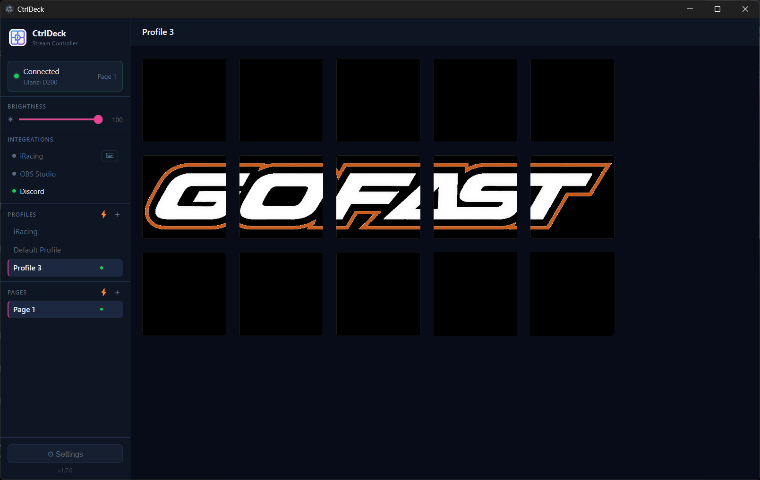Viewport: 760px width, 480px height.
Task: Click the deck key showing letter O
Action: click(281, 197)
